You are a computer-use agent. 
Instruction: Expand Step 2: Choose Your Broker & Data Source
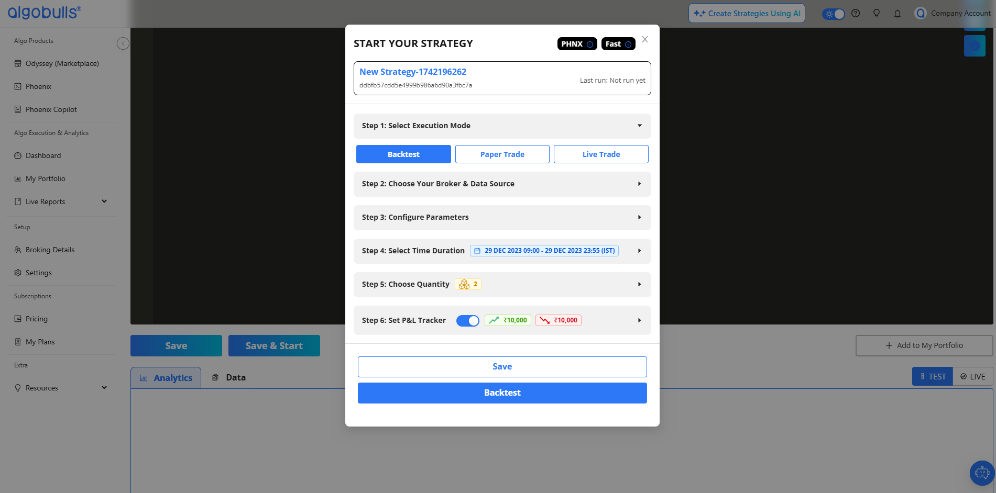pyautogui.click(x=502, y=184)
